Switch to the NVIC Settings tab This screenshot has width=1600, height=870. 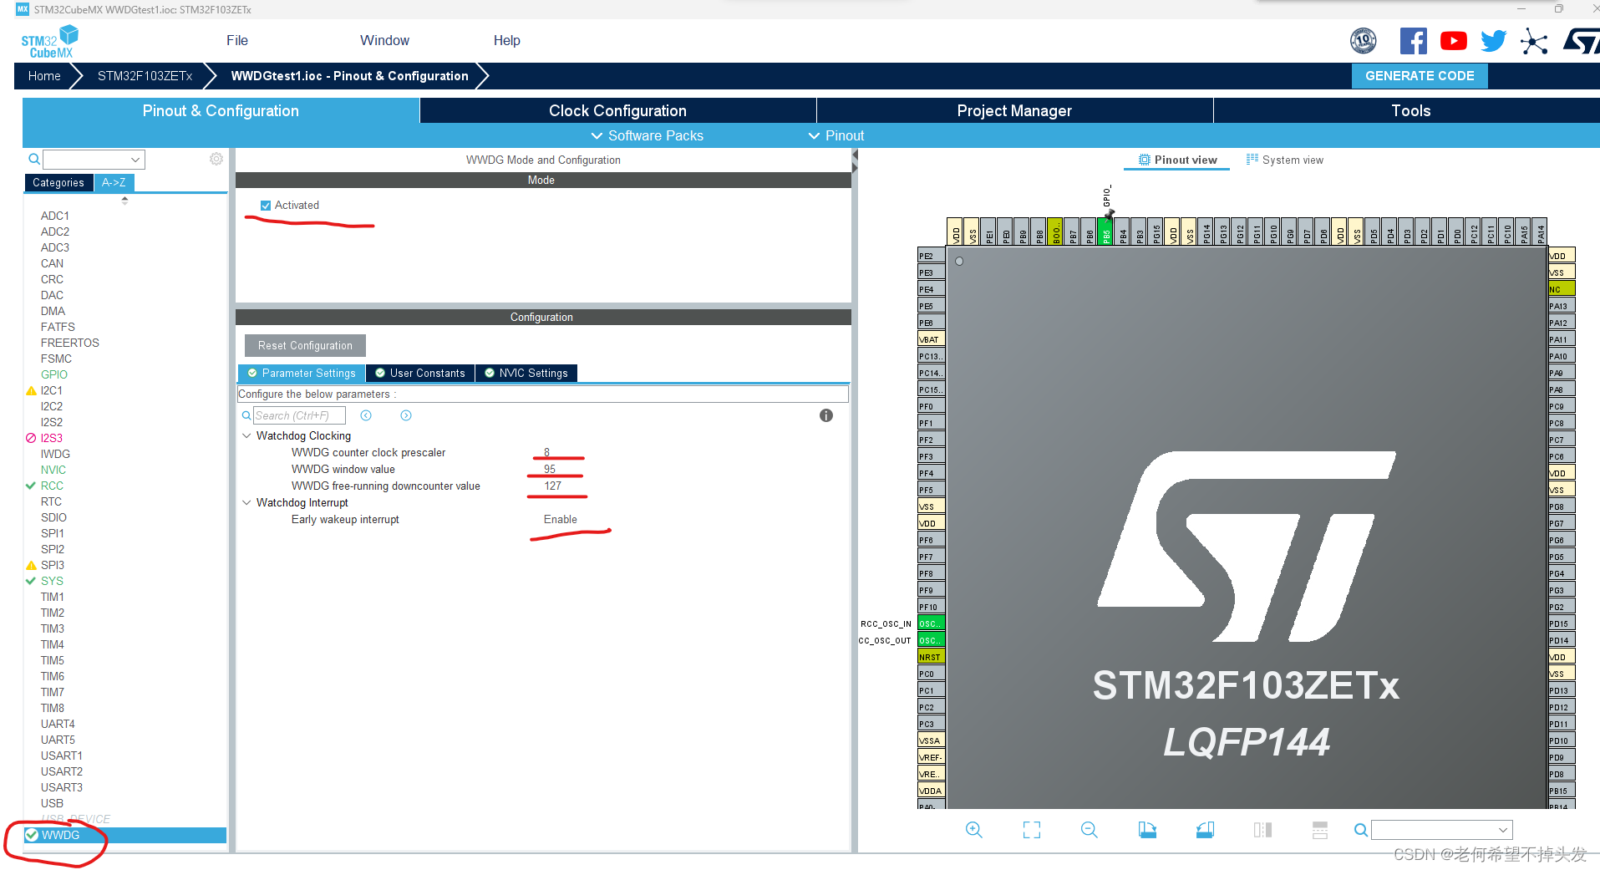526,373
